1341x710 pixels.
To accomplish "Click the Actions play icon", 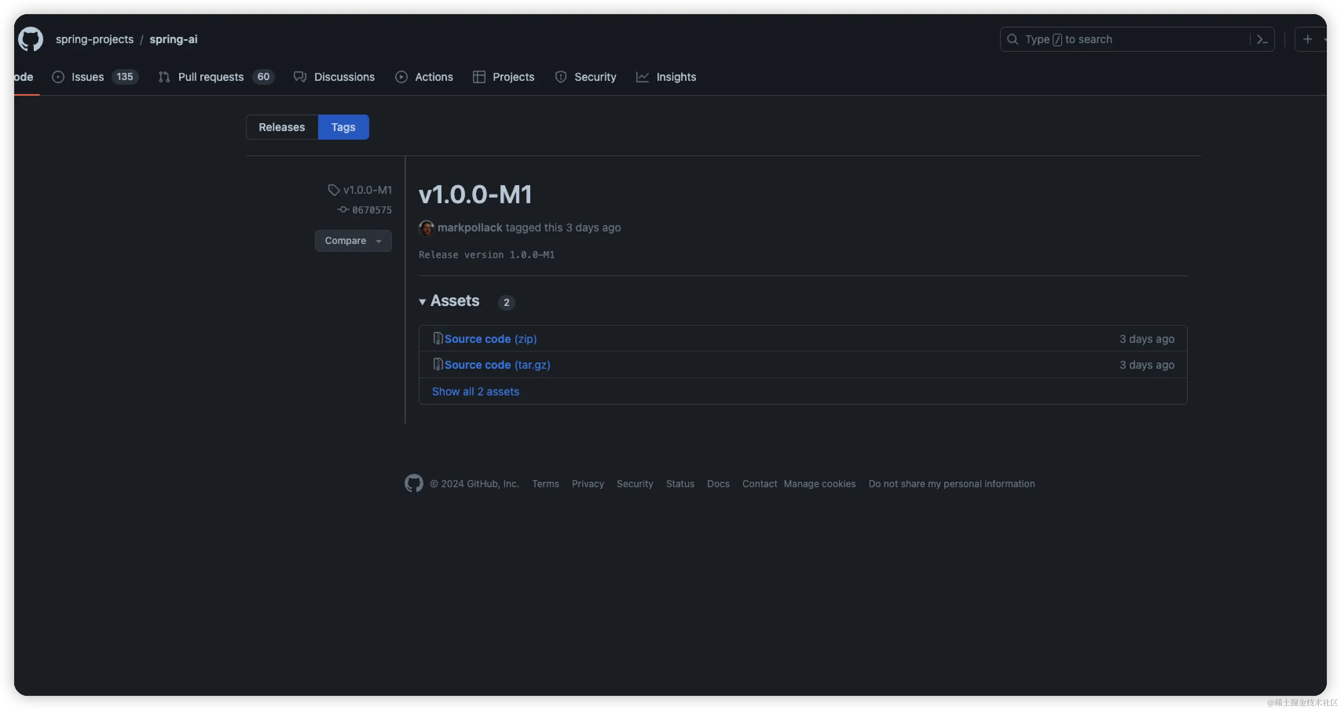I will point(401,77).
